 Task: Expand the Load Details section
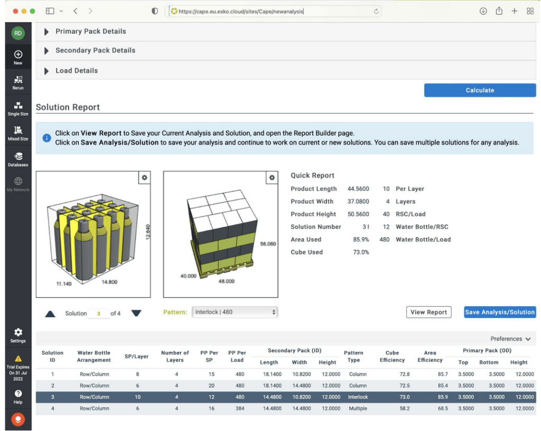pos(77,71)
